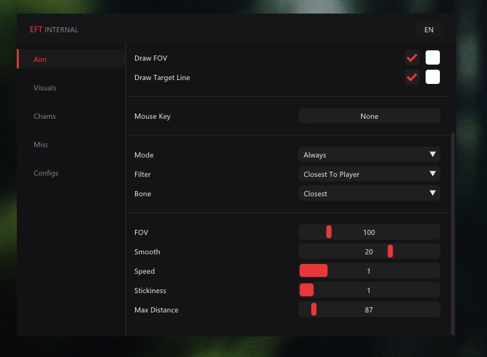Go to the Configs tab
This screenshot has width=487, height=357.
[x=46, y=173]
